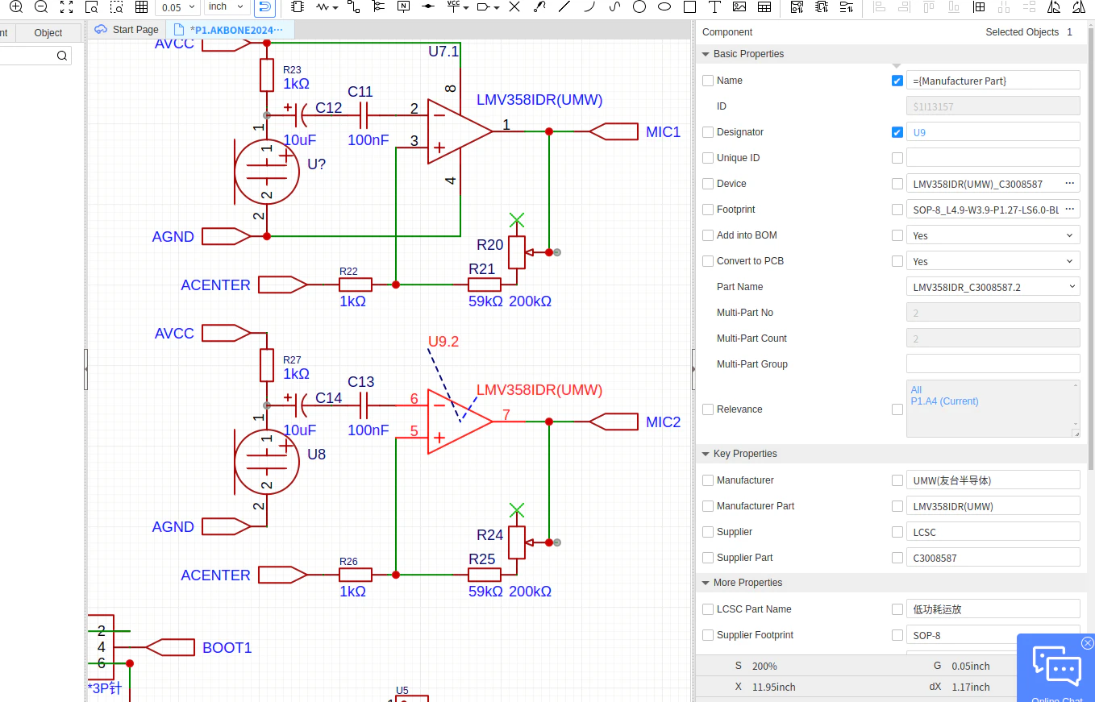The width and height of the screenshot is (1095, 702).
Task: Tick the checkbox left of Manufacturer Part
Action: click(x=708, y=506)
